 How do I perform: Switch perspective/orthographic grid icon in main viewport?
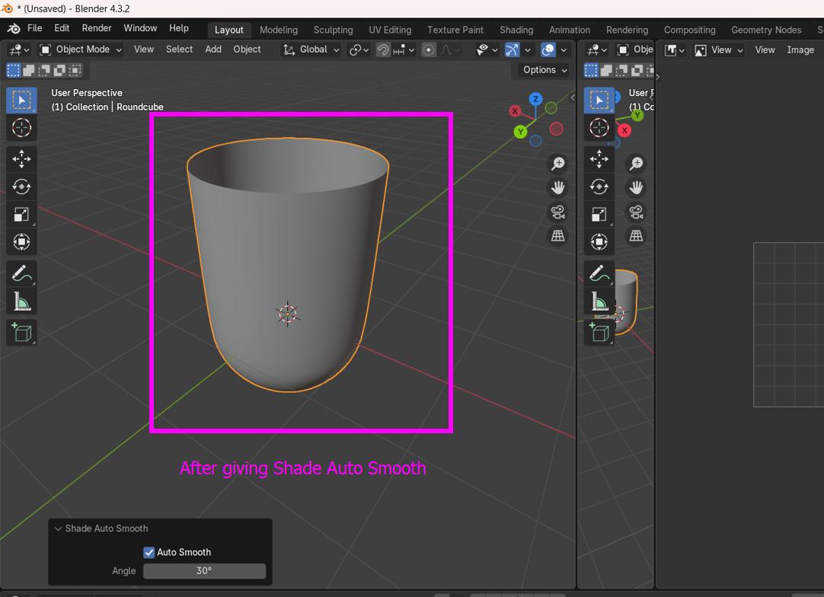[x=557, y=235]
